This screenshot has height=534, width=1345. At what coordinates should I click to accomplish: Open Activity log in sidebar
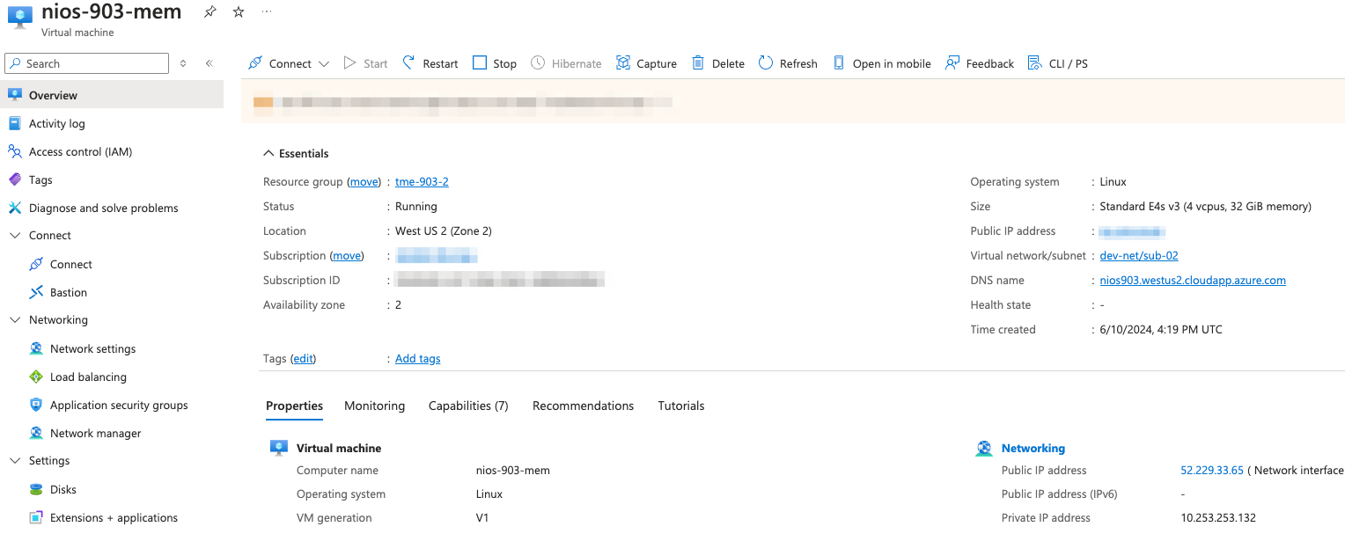56,124
